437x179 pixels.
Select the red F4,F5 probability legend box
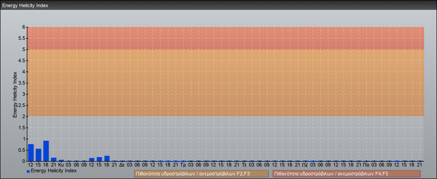pyautogui.click(x=346, y=174)
